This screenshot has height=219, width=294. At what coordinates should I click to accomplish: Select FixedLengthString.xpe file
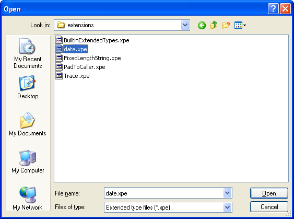(x=88, y=58)
